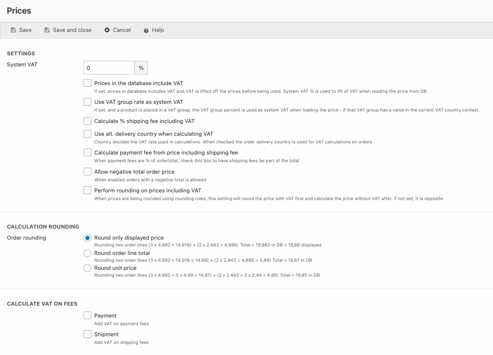Click the System VAT input field
This screenshot has width=493, height=355.
[x=109, y=68]
